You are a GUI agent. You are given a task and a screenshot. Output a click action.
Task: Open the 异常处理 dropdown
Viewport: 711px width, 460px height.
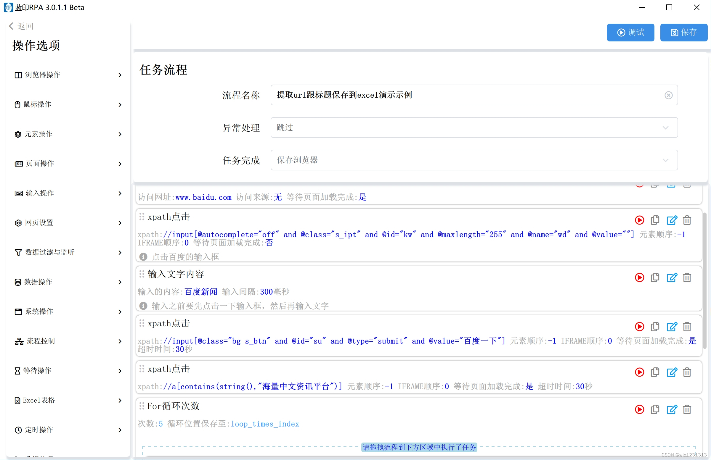pyautogui.click(x=474, y=127)
